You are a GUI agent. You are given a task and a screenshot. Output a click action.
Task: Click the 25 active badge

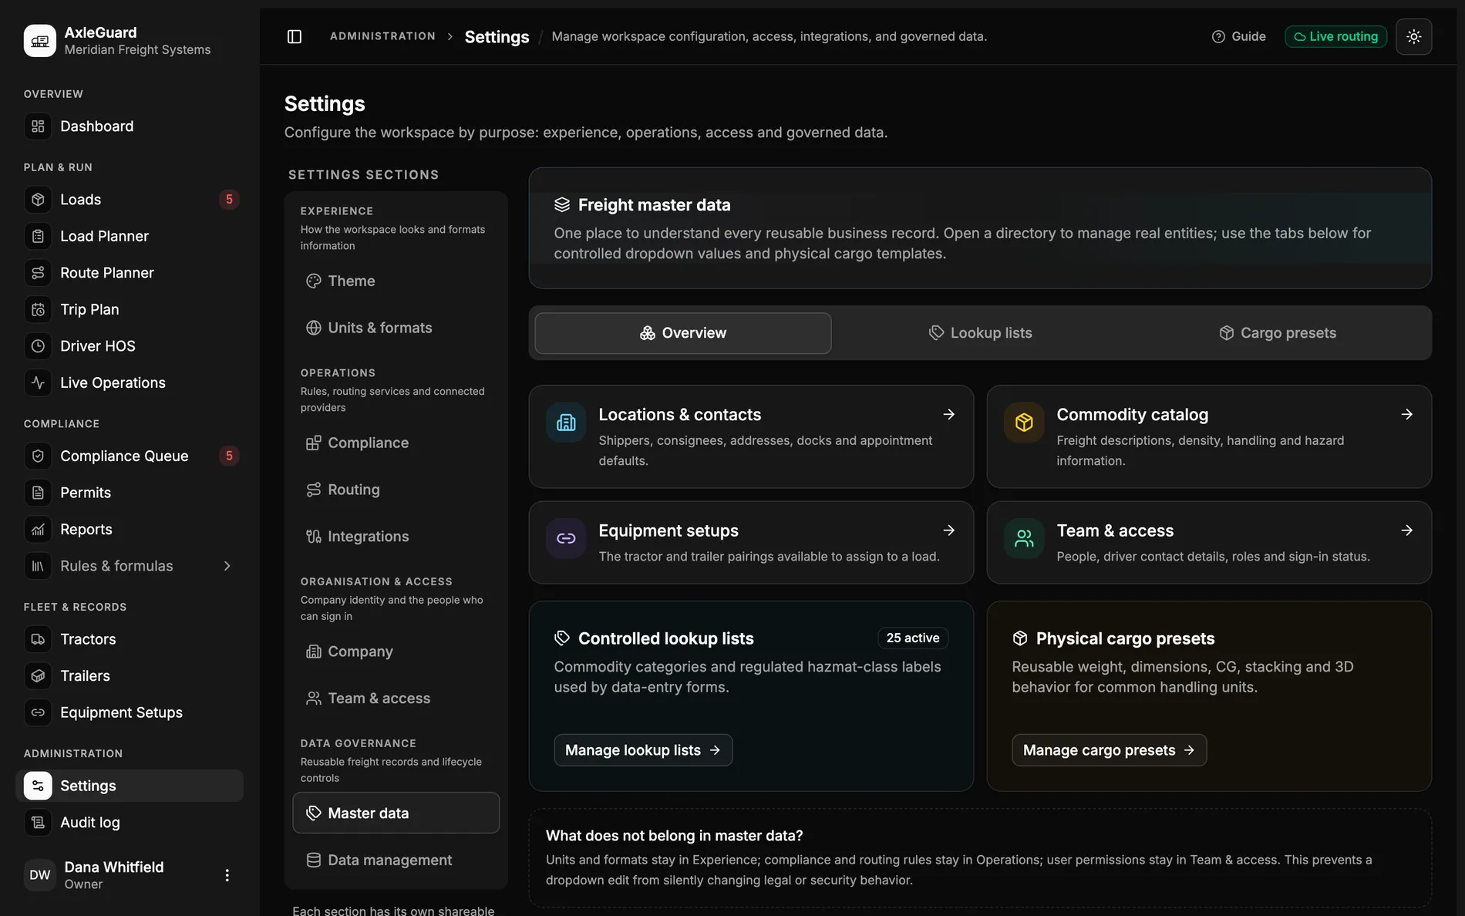(913, 638)
